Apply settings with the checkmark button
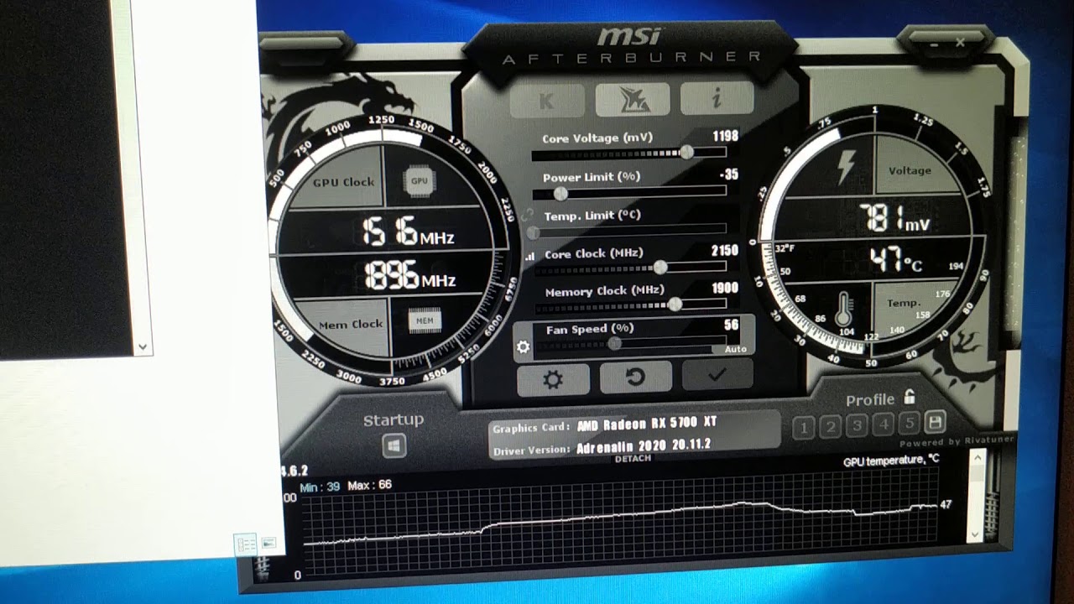1074x604 pixels. coord(717,375)
